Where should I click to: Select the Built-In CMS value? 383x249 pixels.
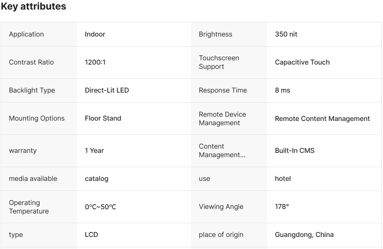coord(295,151)
